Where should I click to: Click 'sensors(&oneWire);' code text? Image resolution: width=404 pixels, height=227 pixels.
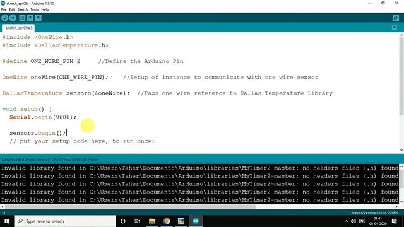(x=98, y=93)
